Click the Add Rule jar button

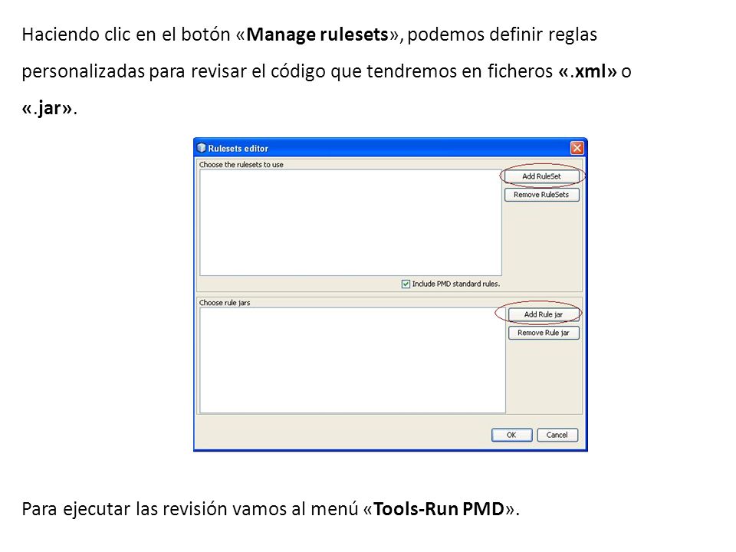tap(544, 314)
